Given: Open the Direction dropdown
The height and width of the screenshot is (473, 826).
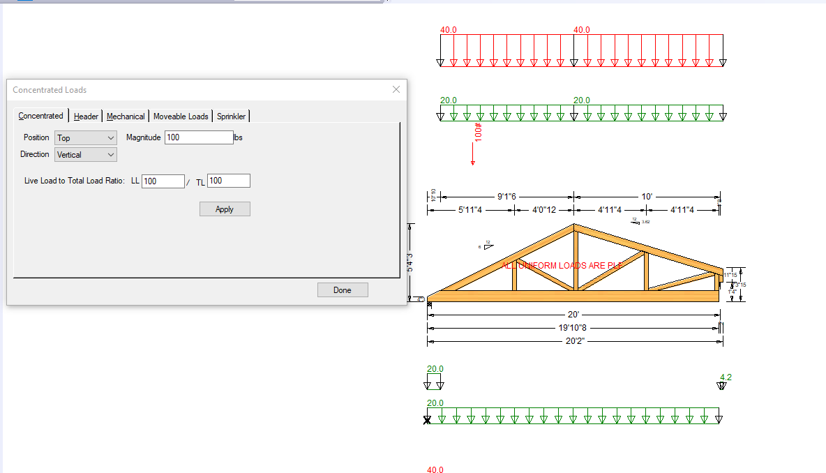Looking at the screenshot, I should coord(86,155).
